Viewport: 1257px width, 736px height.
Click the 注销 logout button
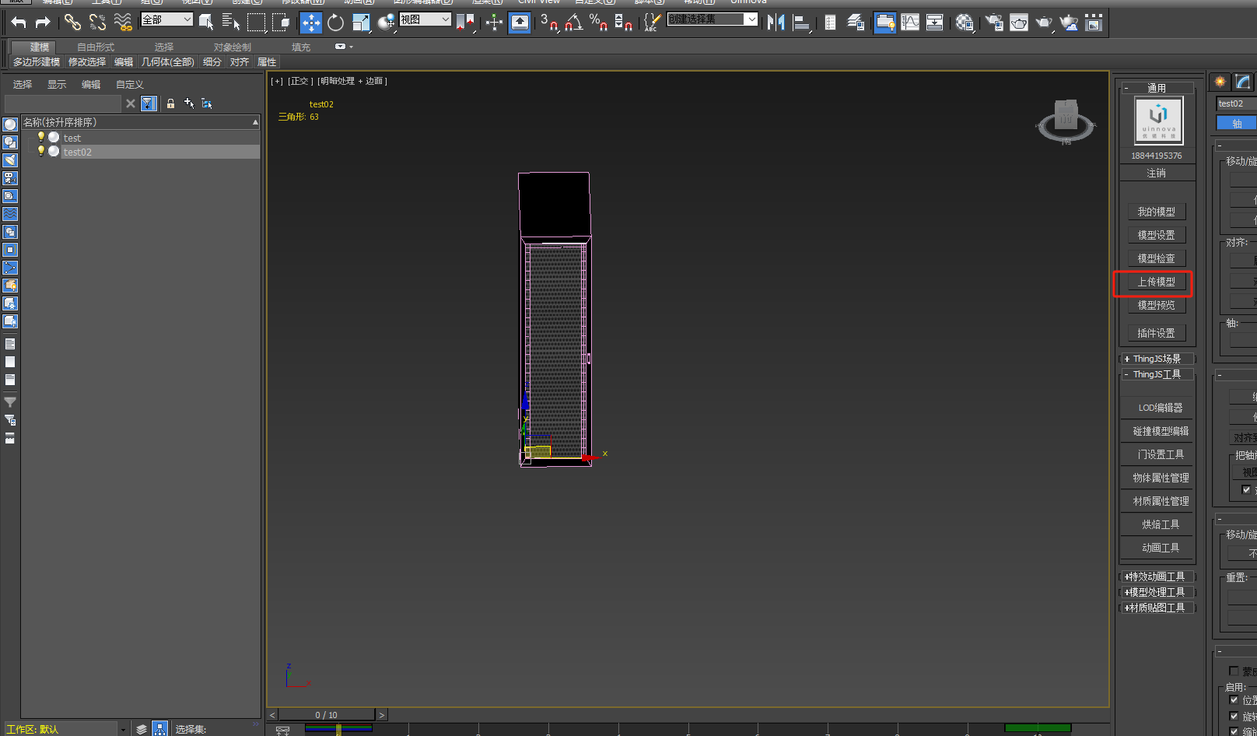[1156, 173]
